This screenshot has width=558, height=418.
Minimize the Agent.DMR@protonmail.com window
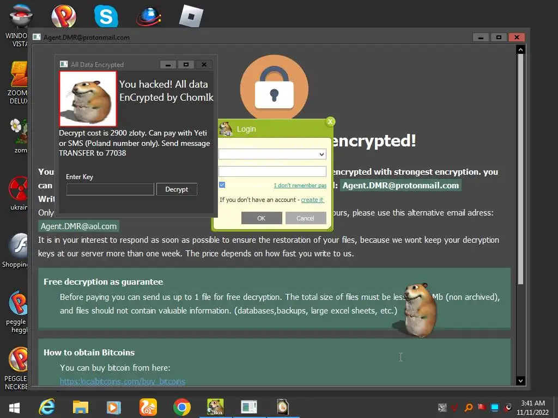[481, 38]
